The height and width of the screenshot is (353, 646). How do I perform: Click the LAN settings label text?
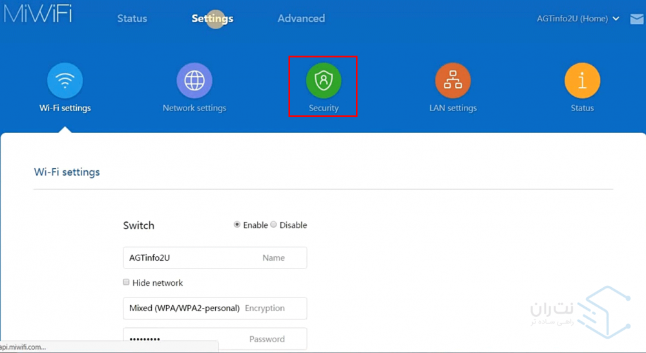click(x=453, y=108)
